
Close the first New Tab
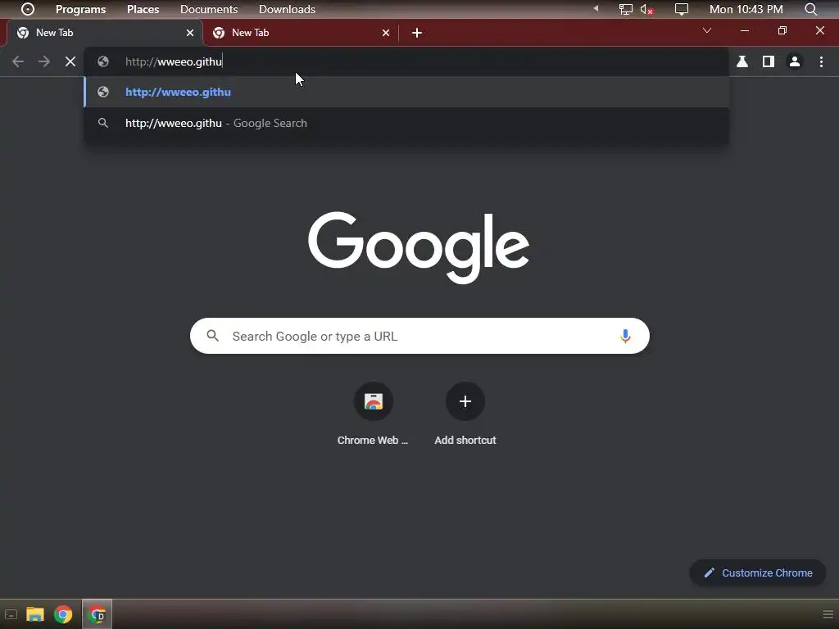pos(190,33)
